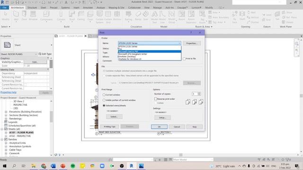Open Windows Start menu

4,166
